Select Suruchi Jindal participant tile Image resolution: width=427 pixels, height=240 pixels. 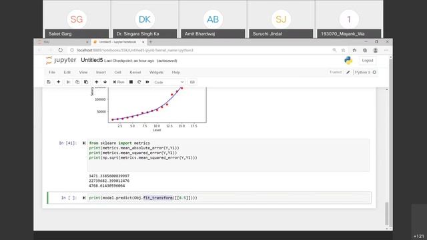click(281, 19)
